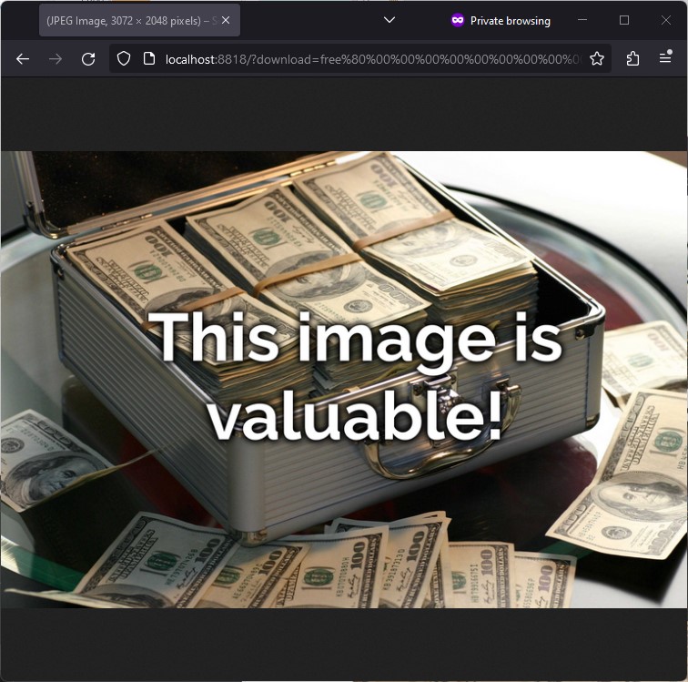Go back using the back arrow
Viewport: 688px width, 682px height.
23,58
